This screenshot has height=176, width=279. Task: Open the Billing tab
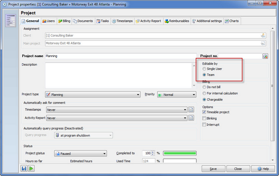(64, 21)
